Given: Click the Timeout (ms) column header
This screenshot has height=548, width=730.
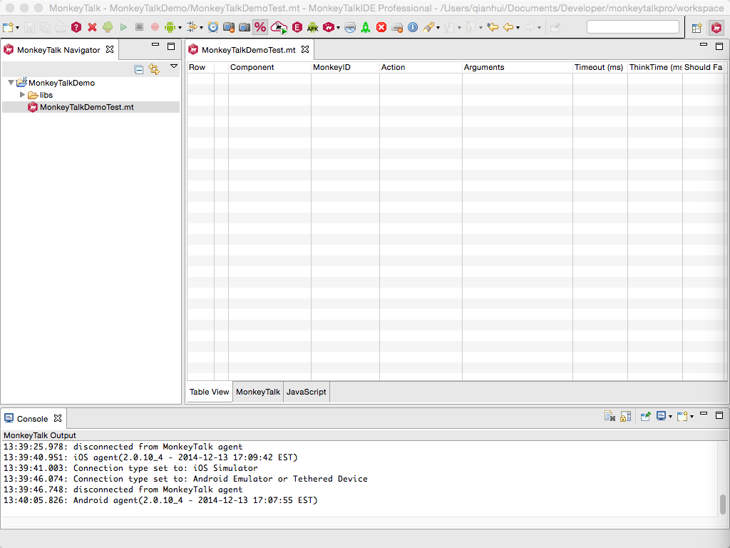Looking at the screenshot, I should coord(599,67).
